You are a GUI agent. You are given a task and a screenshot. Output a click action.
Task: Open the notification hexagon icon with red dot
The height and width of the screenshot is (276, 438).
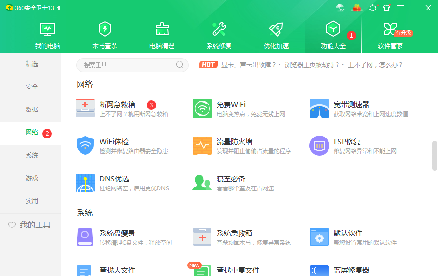click(x=373, y=8)
